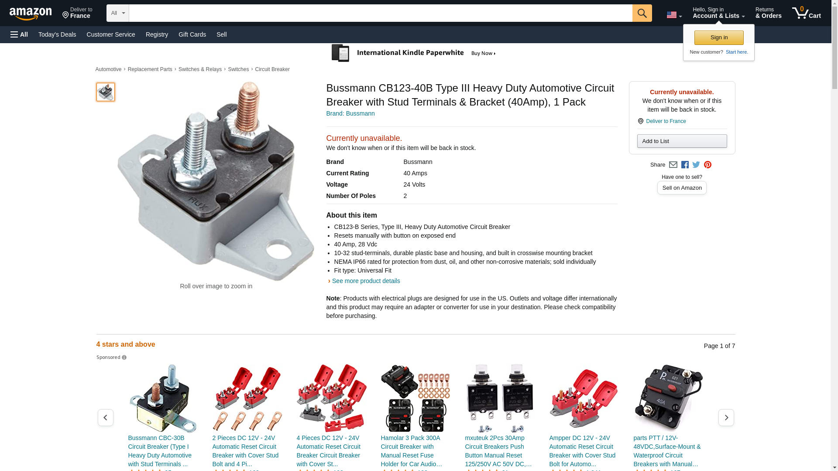Focus the Amazon search input field
838x471 pixels.
click(381, 13)
